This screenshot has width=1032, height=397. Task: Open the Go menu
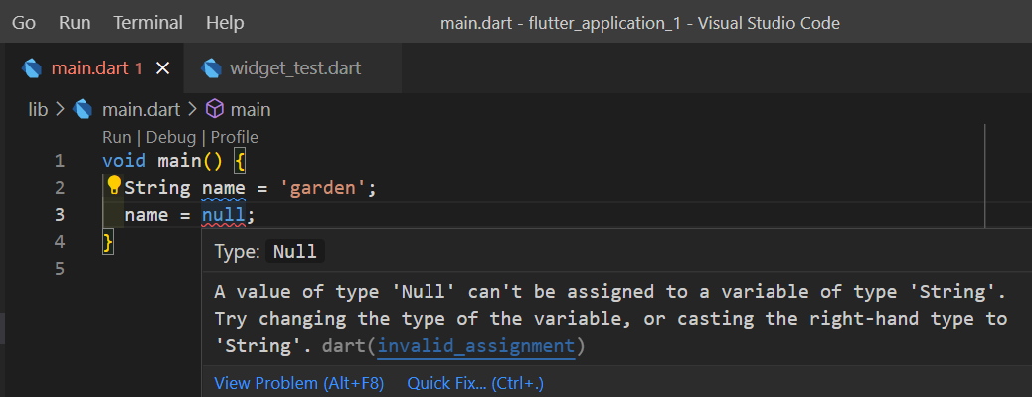(24, 23)
